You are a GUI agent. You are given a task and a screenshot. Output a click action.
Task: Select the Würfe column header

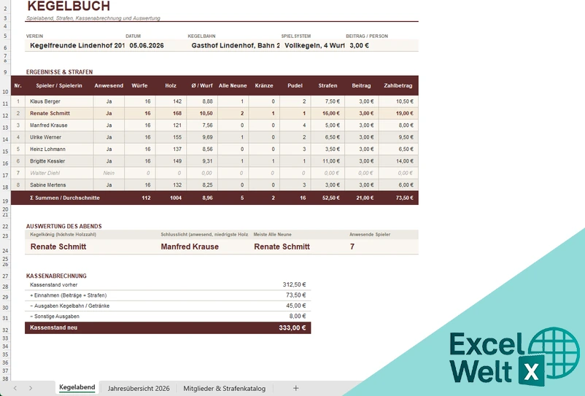click(139, 86)
